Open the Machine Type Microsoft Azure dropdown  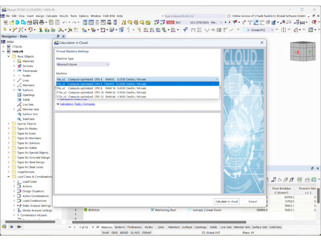pos(83,64)
